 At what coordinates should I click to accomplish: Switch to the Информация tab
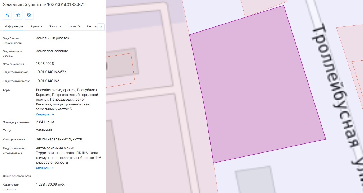[14, 26]
